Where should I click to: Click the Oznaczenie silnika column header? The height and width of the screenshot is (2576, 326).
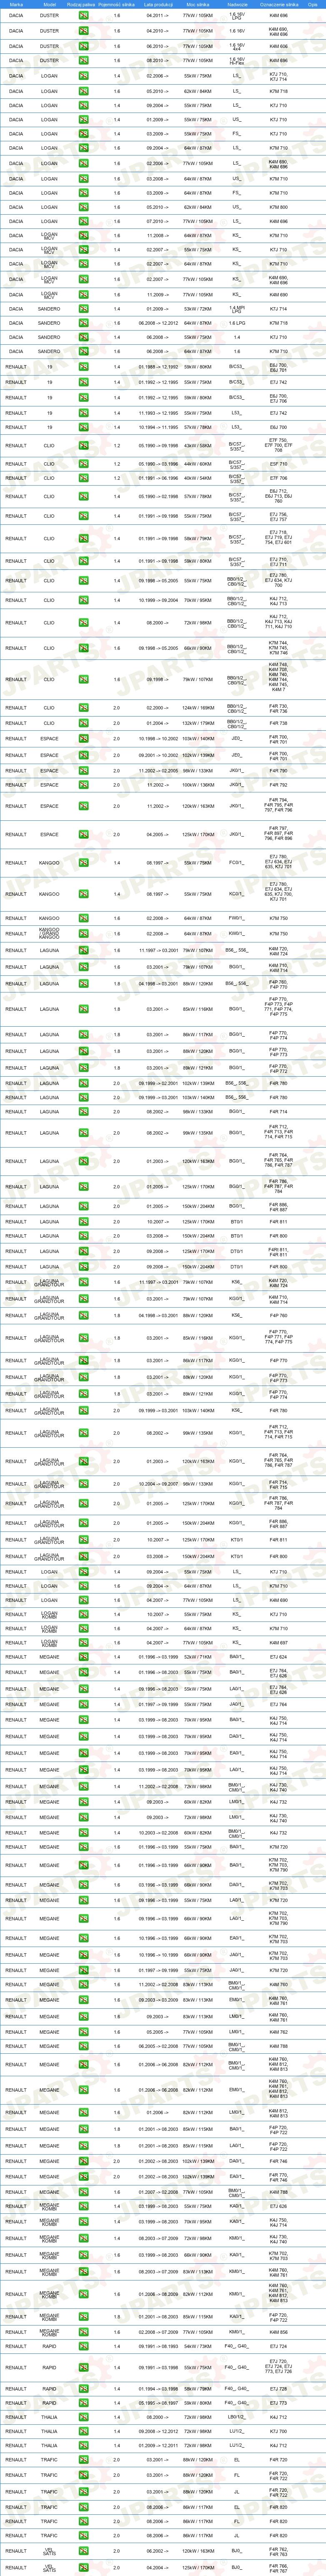point(279,4)
